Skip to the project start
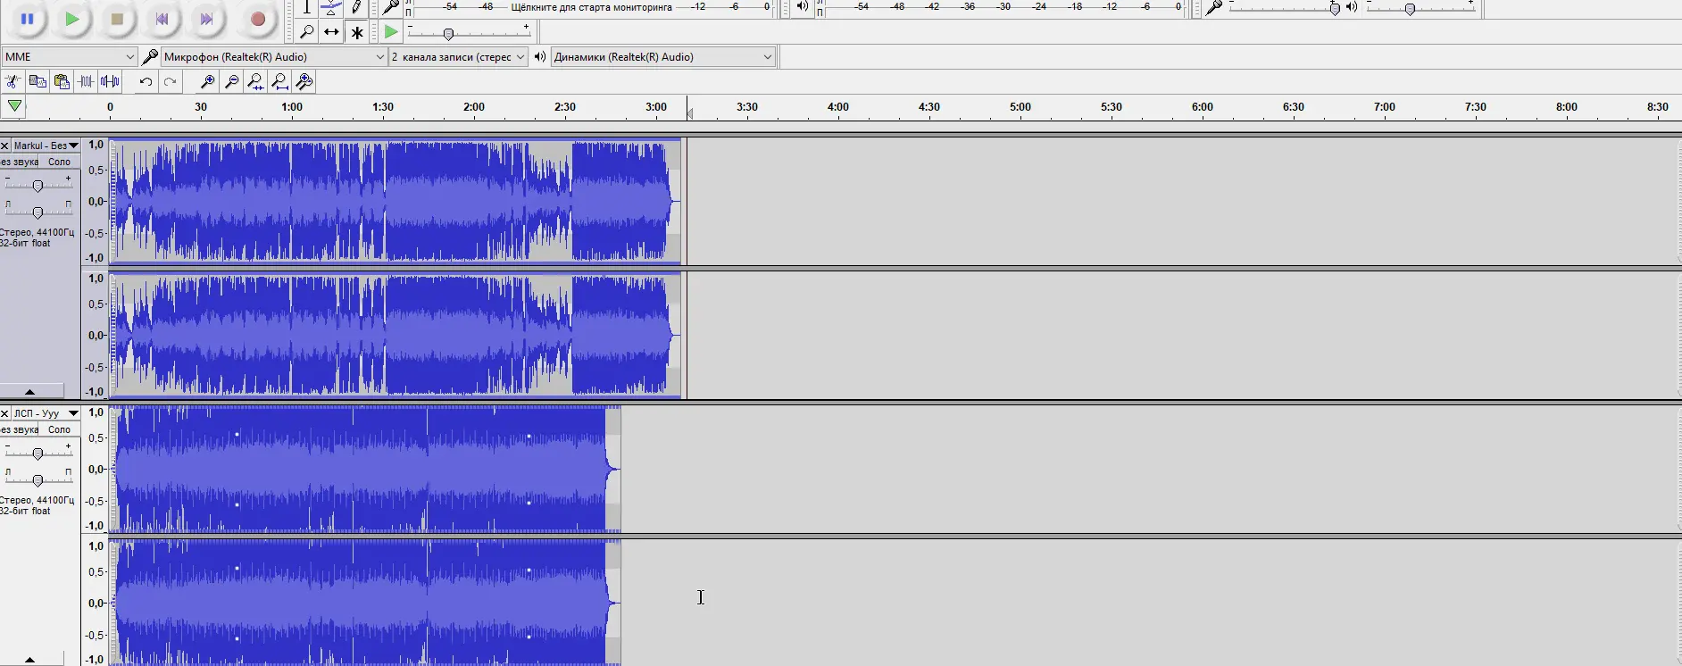 tap(162, 19)
